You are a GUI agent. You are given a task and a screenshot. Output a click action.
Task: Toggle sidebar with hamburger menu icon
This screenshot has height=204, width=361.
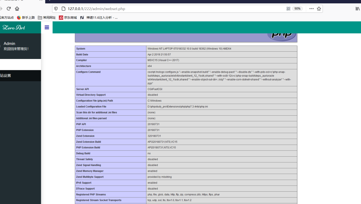pos(47,28)
